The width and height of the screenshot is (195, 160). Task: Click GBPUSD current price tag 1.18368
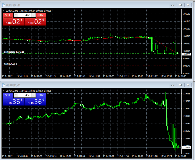186,147
